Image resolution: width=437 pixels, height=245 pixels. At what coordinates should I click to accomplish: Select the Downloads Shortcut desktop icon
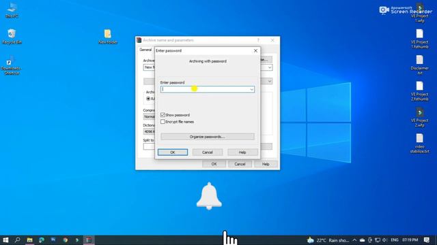12,65
